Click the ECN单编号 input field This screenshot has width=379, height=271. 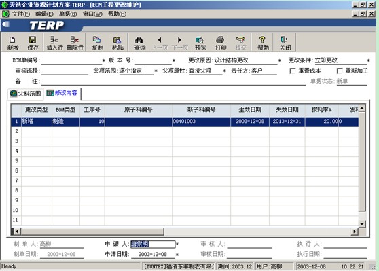click(x=72, y=60)
